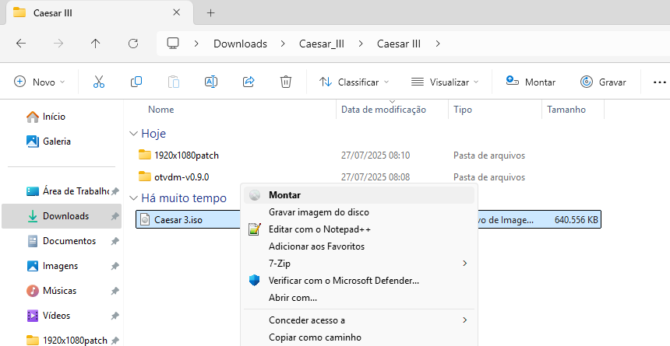Click the Gravar toolbar button
This screenshot has height=346, width=670.
(603, 82)
